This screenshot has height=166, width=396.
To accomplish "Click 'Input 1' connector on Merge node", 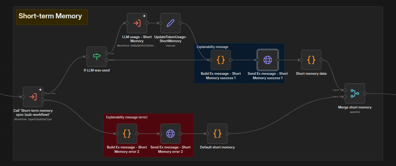I will (x=343, y=90).
